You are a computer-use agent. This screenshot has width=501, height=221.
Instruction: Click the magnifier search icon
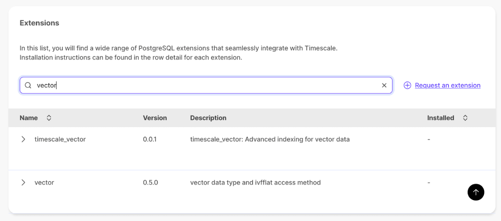coord(28,86)
